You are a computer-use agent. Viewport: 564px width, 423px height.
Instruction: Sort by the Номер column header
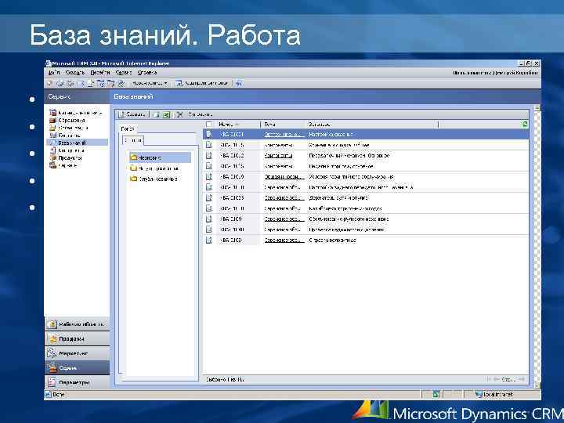pyautogui.click(x=237, y=125)
